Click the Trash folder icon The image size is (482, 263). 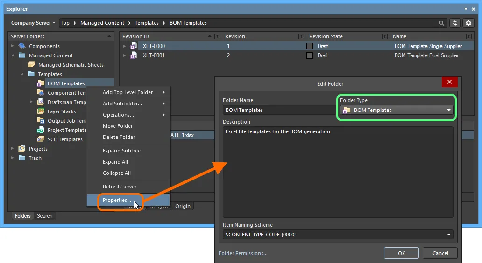pyautogui.click(x=22, y=158)
